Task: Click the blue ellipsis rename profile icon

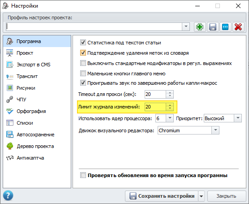Action: click(225, 27)
